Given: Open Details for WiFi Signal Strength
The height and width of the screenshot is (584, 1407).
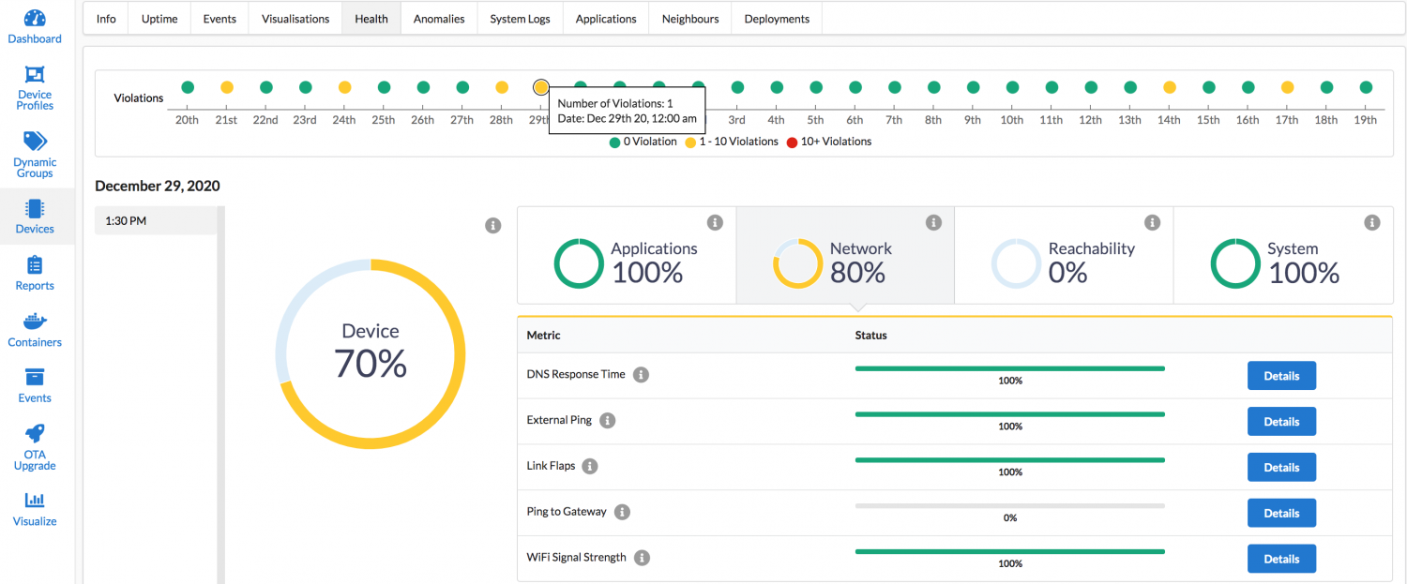Looking at the screenshot, I should point(1281,559).
